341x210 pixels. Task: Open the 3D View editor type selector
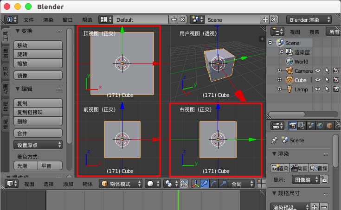pyautogui.click(x=12, y=184)
